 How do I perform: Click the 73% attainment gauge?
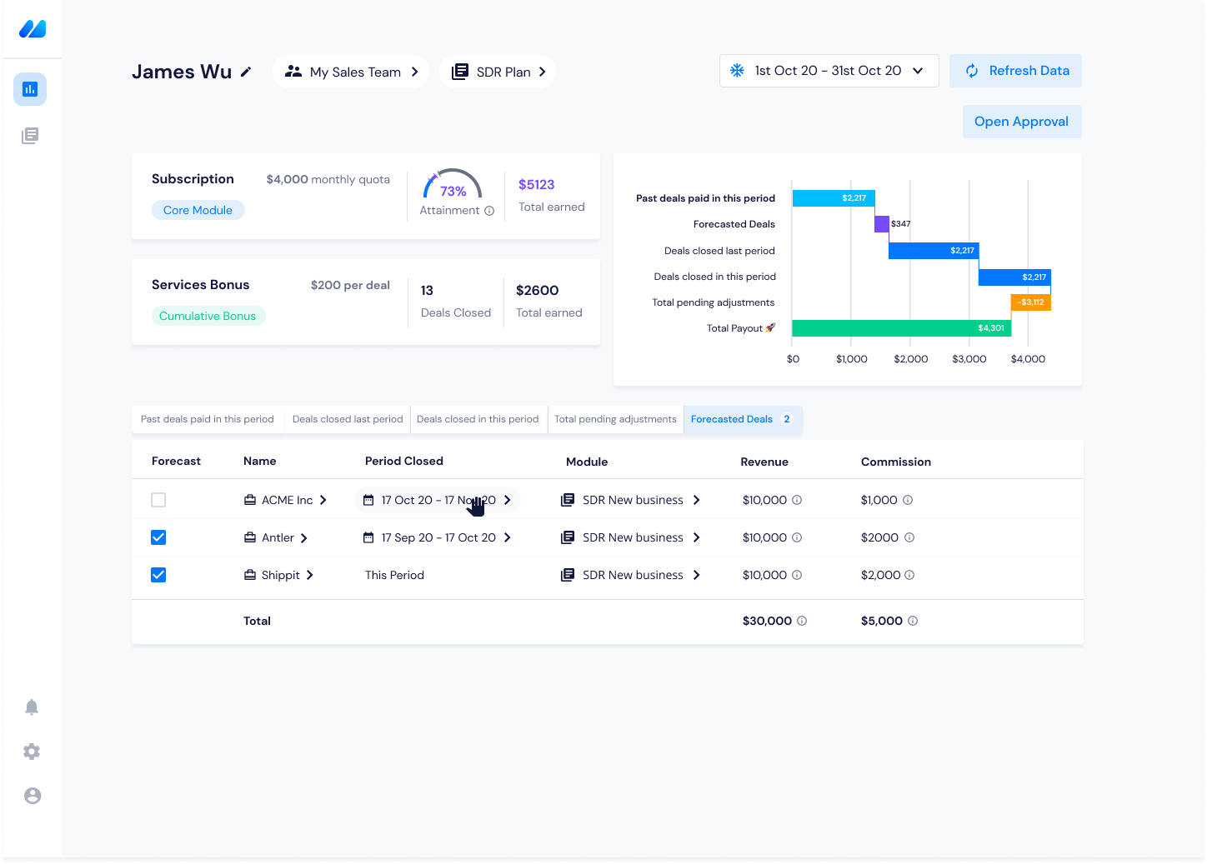(x=453, y=190)
